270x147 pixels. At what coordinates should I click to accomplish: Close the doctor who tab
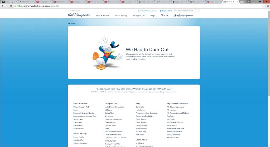coord(152,2)
